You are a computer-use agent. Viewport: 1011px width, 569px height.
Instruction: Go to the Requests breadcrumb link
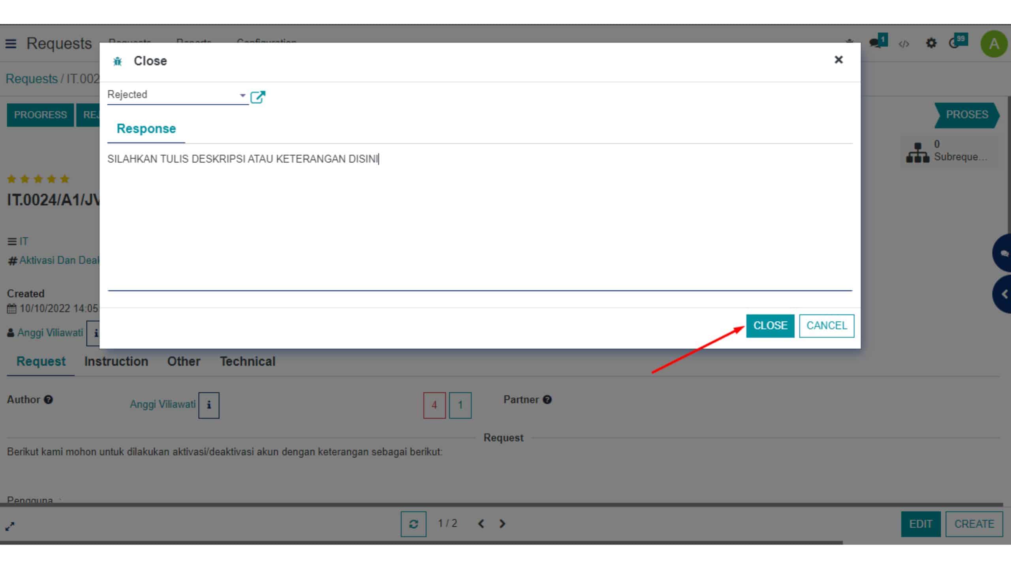tap(32, 79)
